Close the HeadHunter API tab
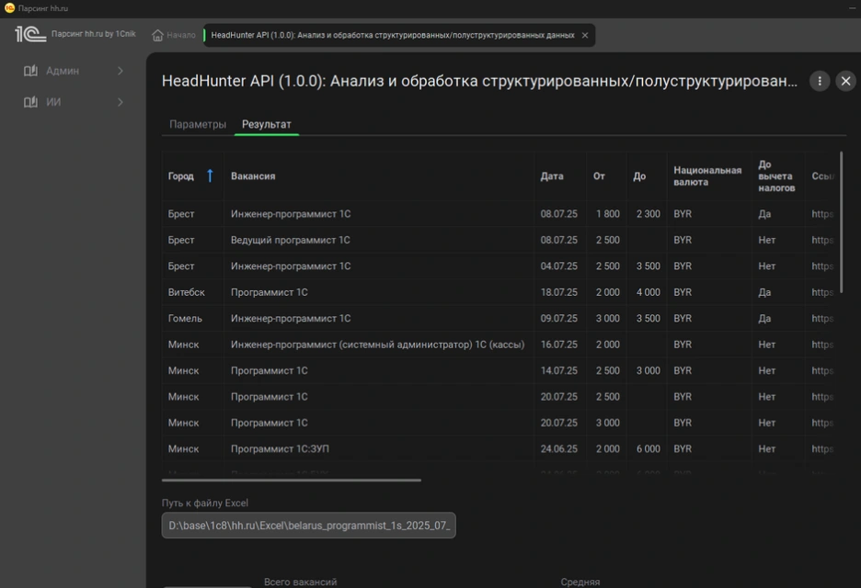 pyautogui.click(x=584, y=36)
